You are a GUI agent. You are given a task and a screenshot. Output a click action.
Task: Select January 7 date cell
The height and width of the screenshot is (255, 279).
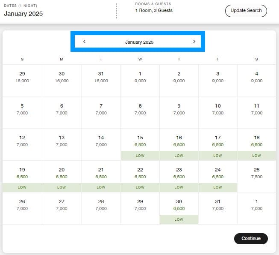point(101,112)
